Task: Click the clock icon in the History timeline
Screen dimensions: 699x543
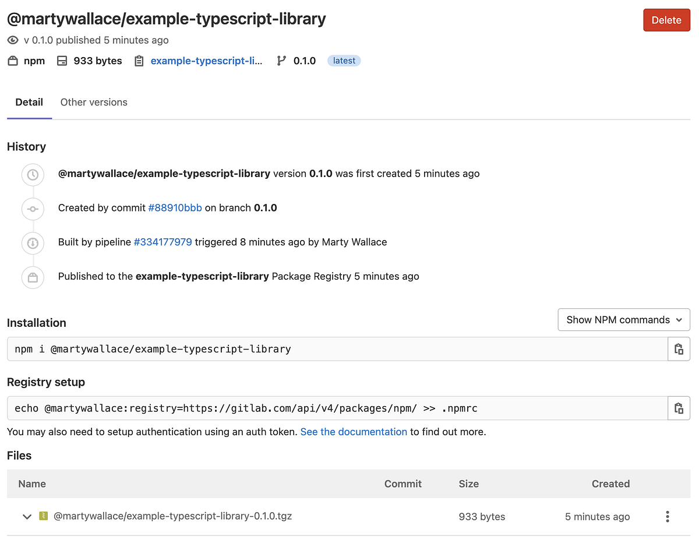Action: click(x=33, y=174)
